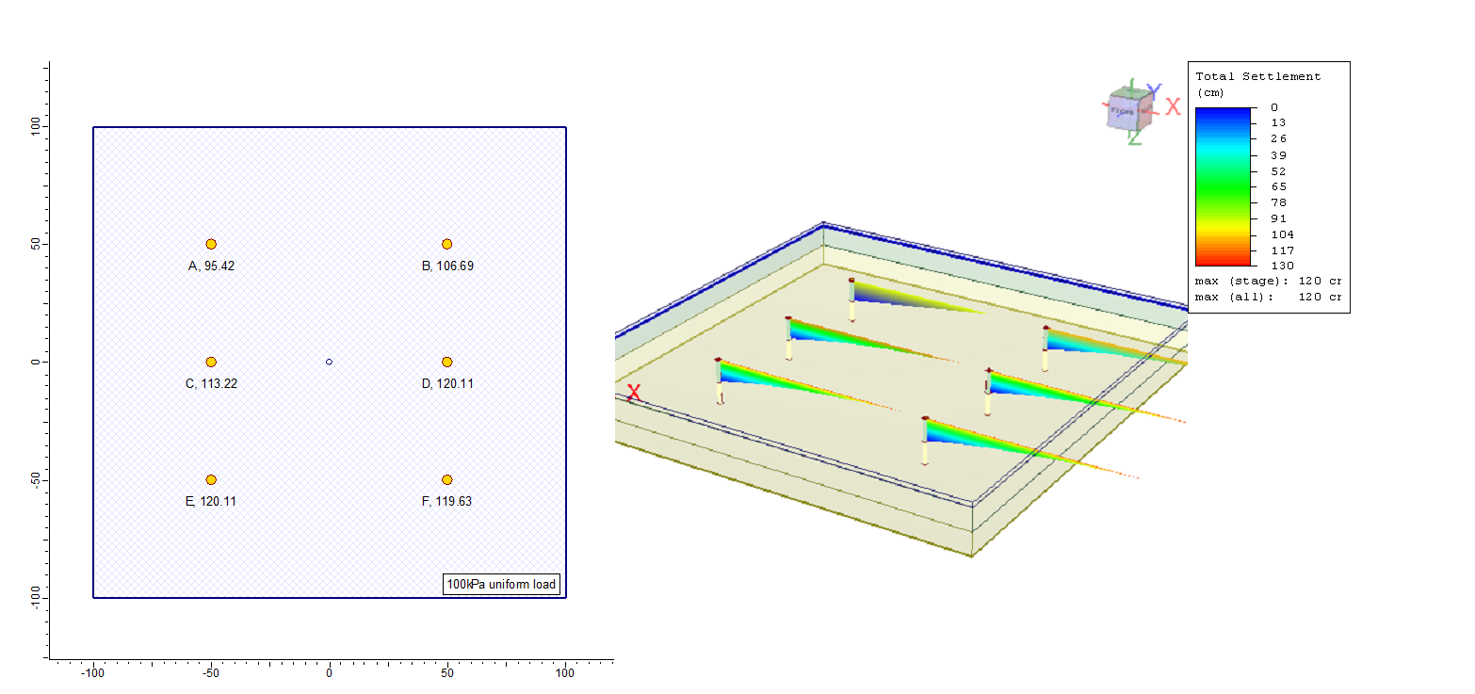The width and height of the screenshot is (1475, 694).
Task: Click legend value 91
Action: [1278, 218]
